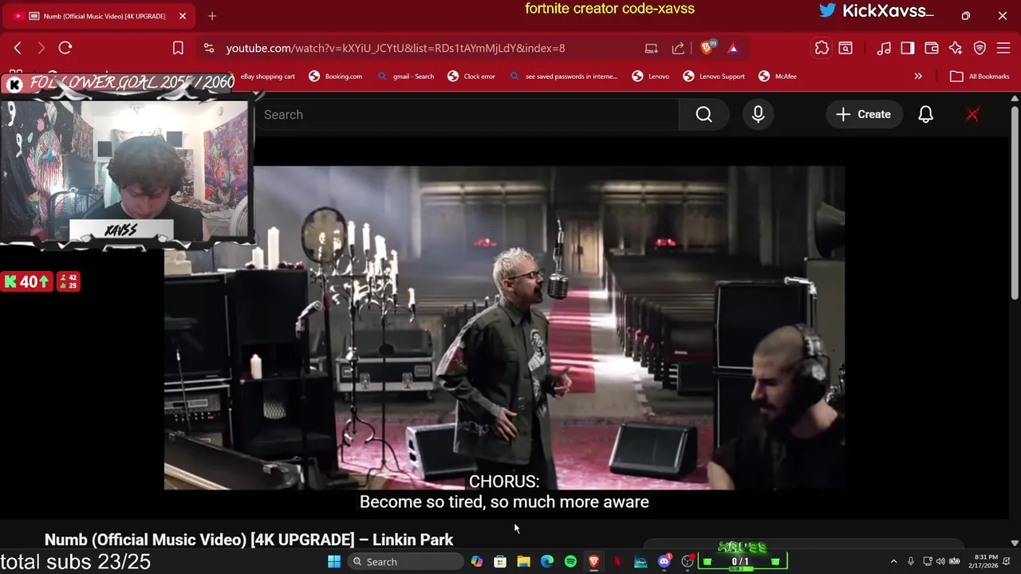Share this page via the share icon
Viewport: 1021px width, 574px height.
pyautogui.click(x=678, y=48)
